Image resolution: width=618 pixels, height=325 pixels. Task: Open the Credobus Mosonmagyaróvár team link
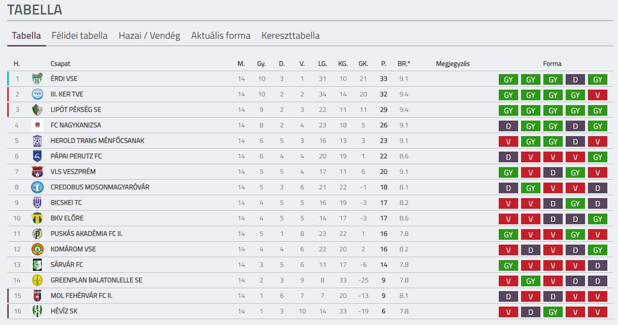point(100,187)
